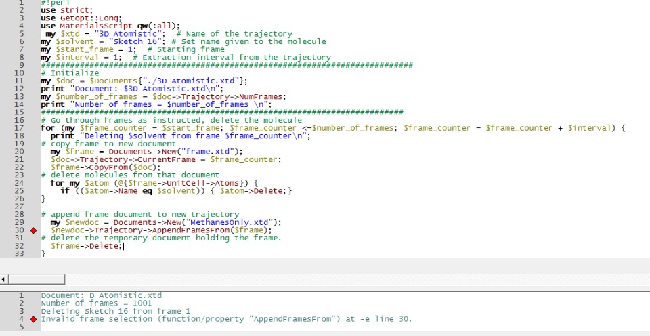Click the '# Go through frames as instructed' comment
This screenshot has width=650, height=336.
(171, 121)
